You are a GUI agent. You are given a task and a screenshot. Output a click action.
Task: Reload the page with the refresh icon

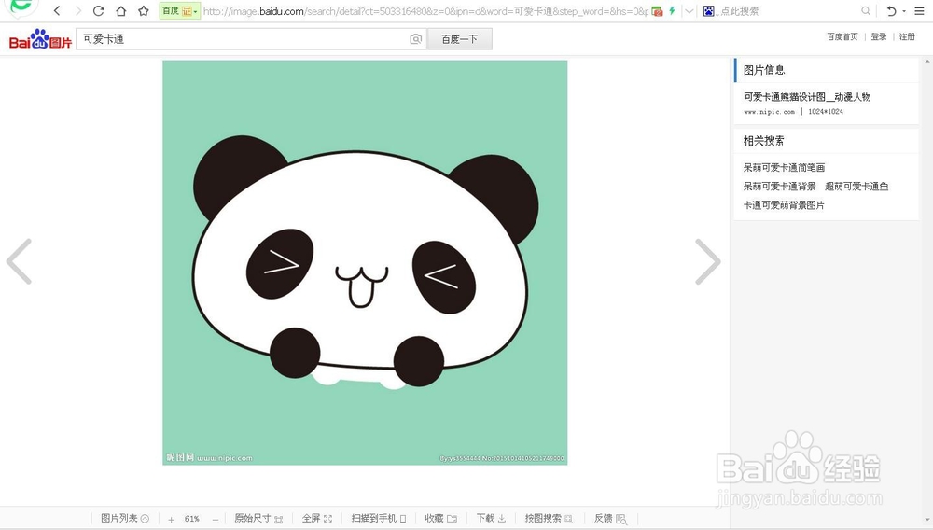click(99, 10)
